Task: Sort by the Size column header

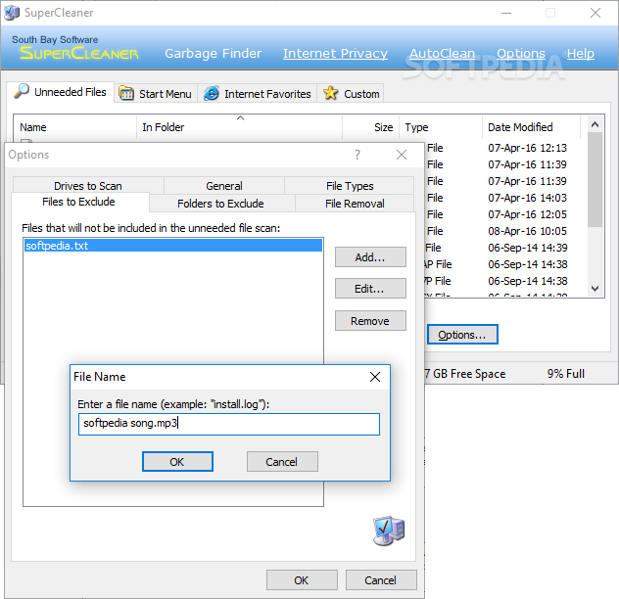Action: pos(370,127)
